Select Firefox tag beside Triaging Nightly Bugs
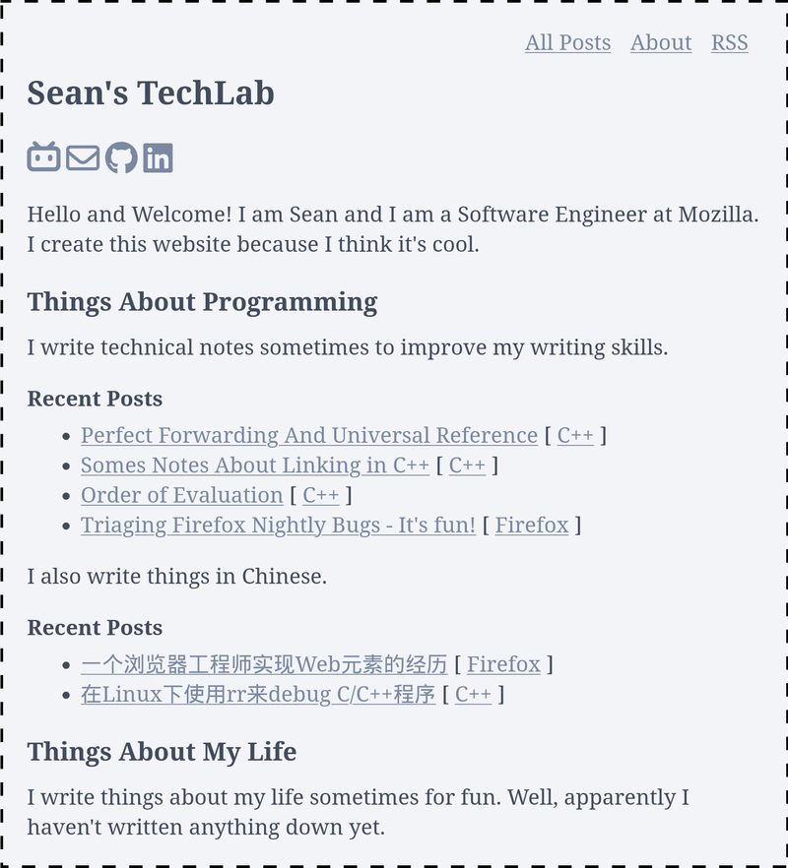Viewport: 788px width, 868px height. [x=532, y=525]
